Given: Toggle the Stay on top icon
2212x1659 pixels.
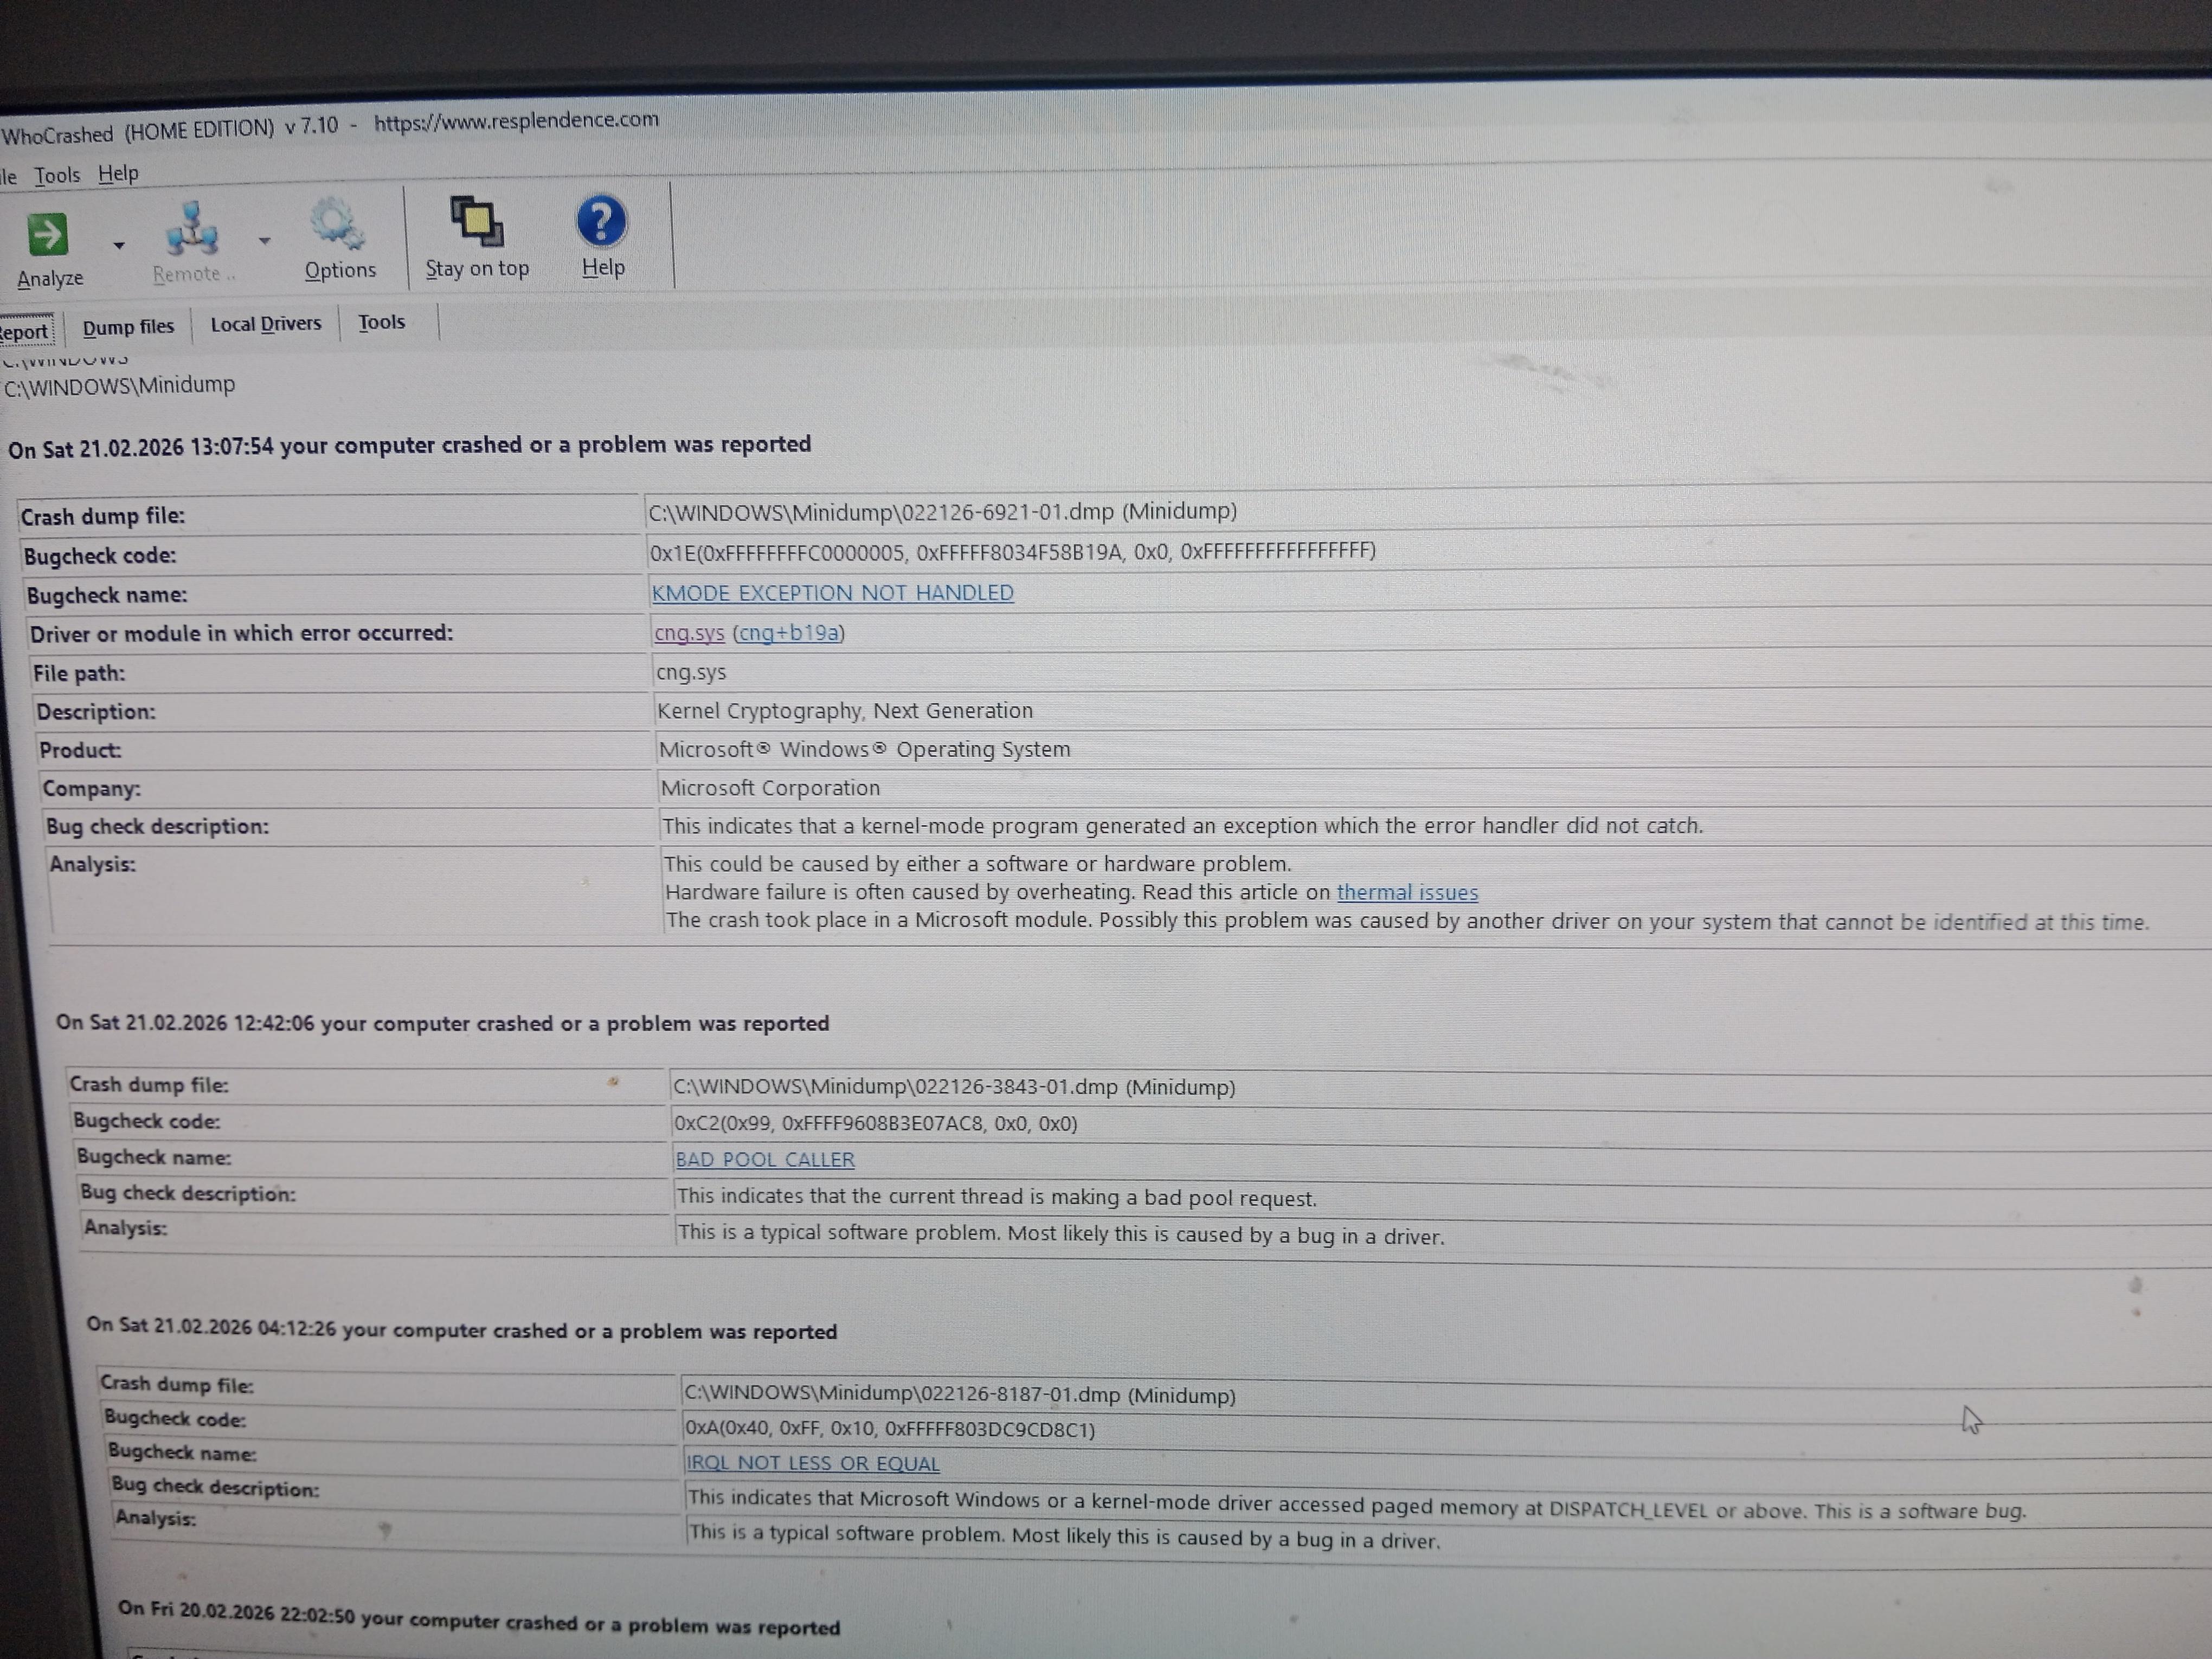Looking at the screenshot, I should (476, 221).
